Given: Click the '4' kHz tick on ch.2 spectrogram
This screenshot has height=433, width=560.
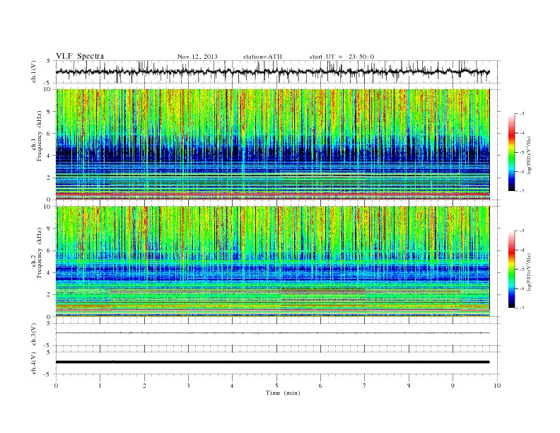Looking at the screenshot, I should pyautogui.click(x=49, y=272).
